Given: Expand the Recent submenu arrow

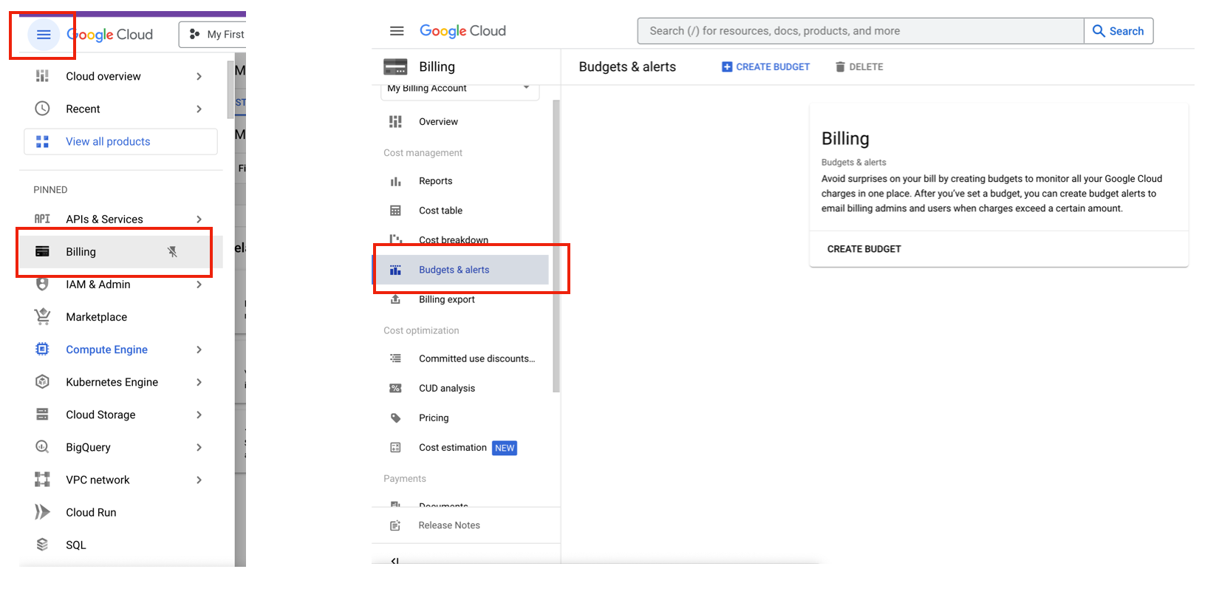Looking at the screenshot, I should [199, 109].
